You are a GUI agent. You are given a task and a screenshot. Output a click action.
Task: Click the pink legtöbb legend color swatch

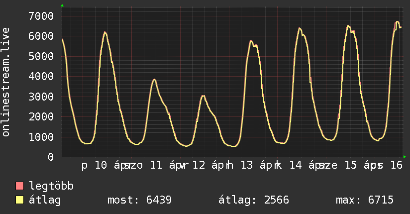click(19, 186)
